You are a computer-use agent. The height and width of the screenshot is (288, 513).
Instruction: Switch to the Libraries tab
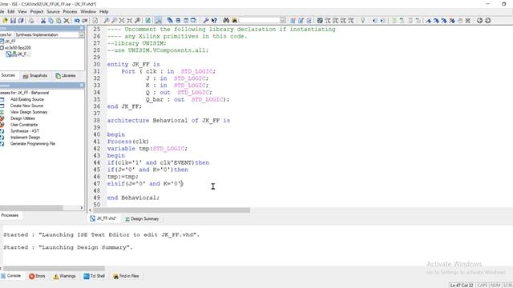[x=66, y=76]
